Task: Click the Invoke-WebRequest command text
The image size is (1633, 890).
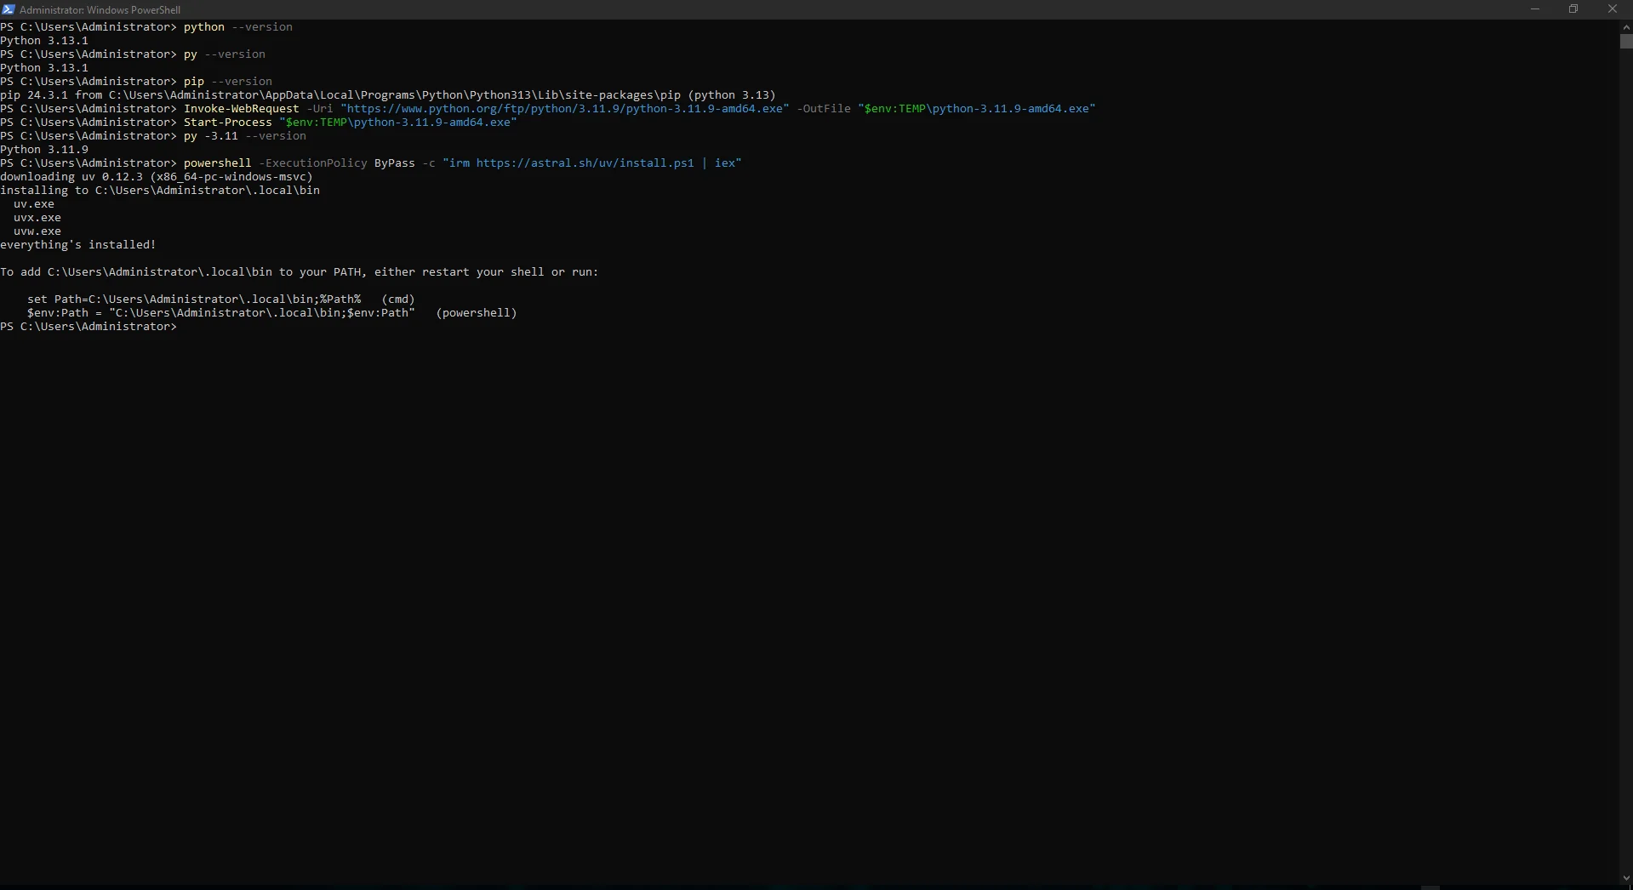Action: coord(241,109)
